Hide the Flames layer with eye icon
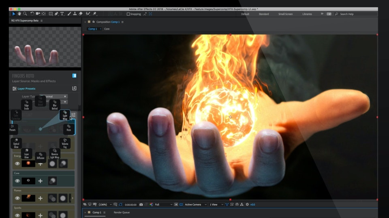The height and width of the screenshot is (218, 389). tap(17, 198)
